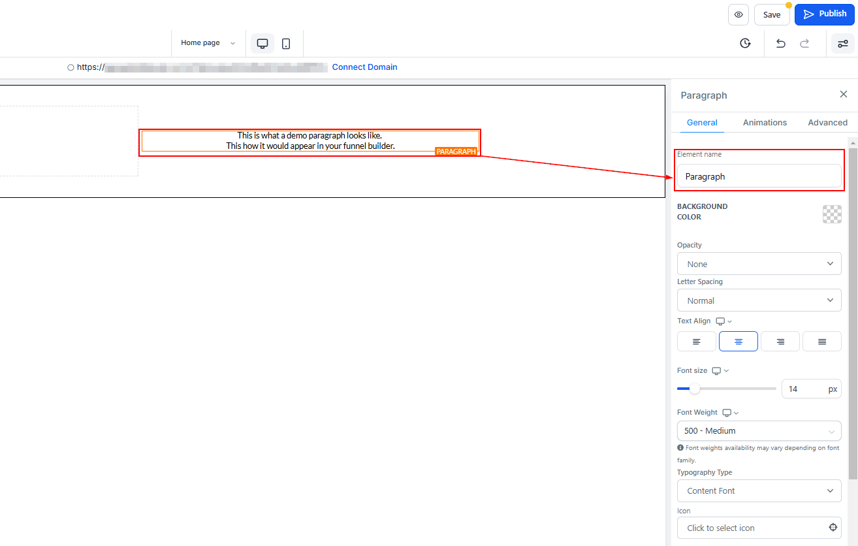Click target icon in icon selector field
This screenshot has width=858, height=546.
(833, 528)
